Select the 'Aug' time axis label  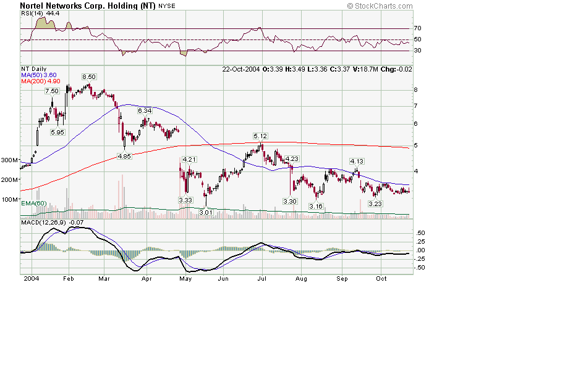pos(301,279)
